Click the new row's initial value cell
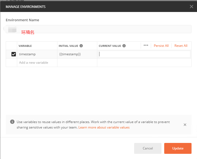Image resolution: width=197 pixels, height=159 pixels. 77,63
